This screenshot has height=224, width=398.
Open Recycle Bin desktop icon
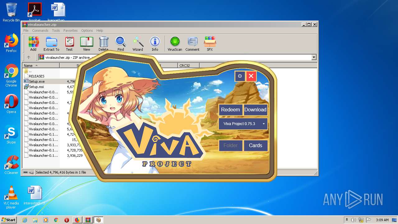pyautogui.click(x=11, y=12)
